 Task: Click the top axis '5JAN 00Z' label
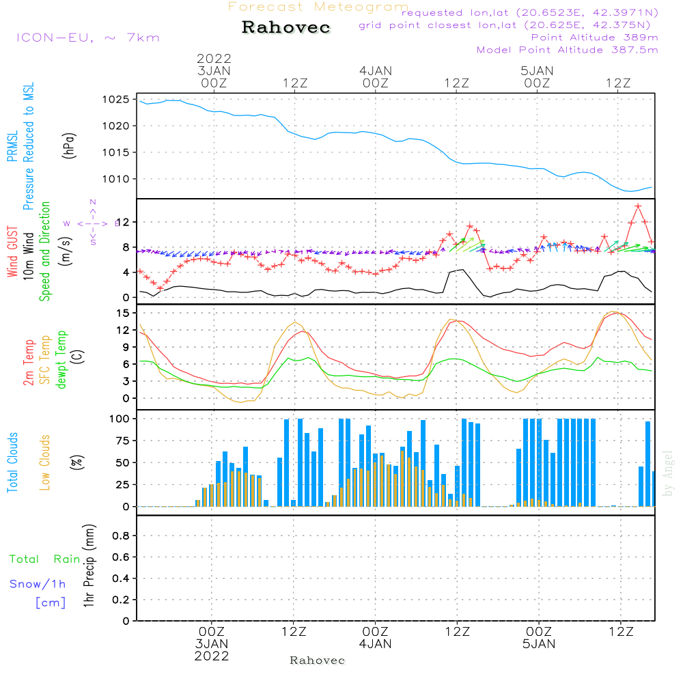point(537,76)
